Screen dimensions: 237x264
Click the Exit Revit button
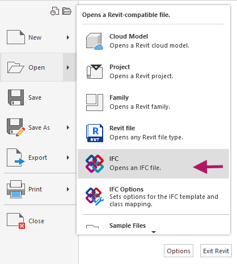(x=216, y=251)
